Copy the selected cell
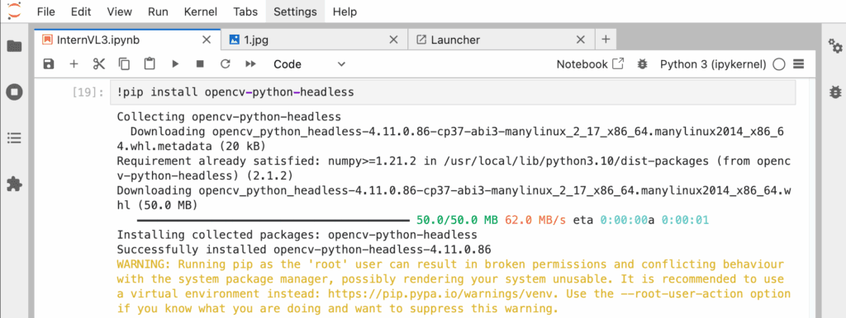 (x=124, y=64)
